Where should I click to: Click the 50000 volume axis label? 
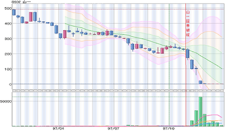pyautogui.click(x=6, y=102)
